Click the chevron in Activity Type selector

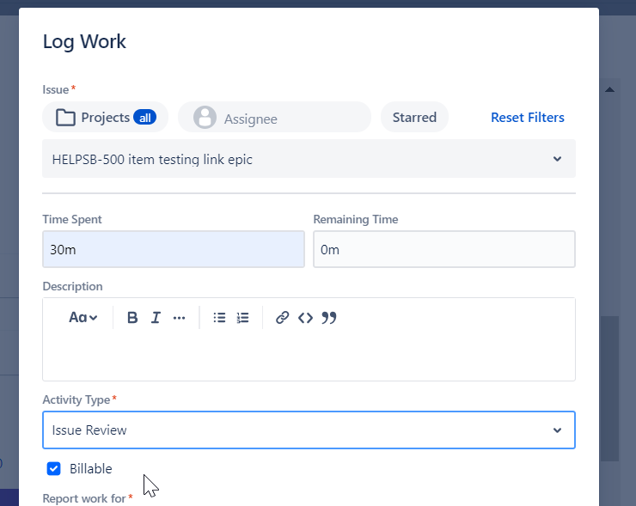557,430
